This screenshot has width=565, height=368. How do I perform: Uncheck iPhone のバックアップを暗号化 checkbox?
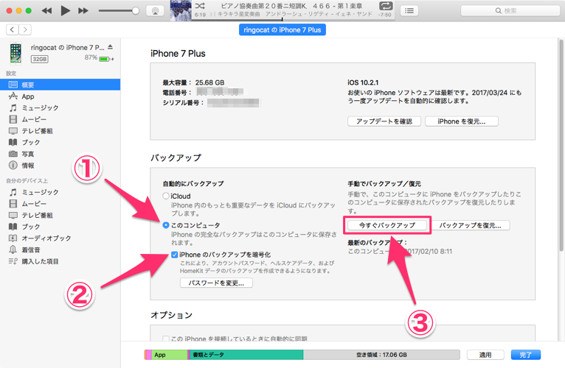(174, 254)
